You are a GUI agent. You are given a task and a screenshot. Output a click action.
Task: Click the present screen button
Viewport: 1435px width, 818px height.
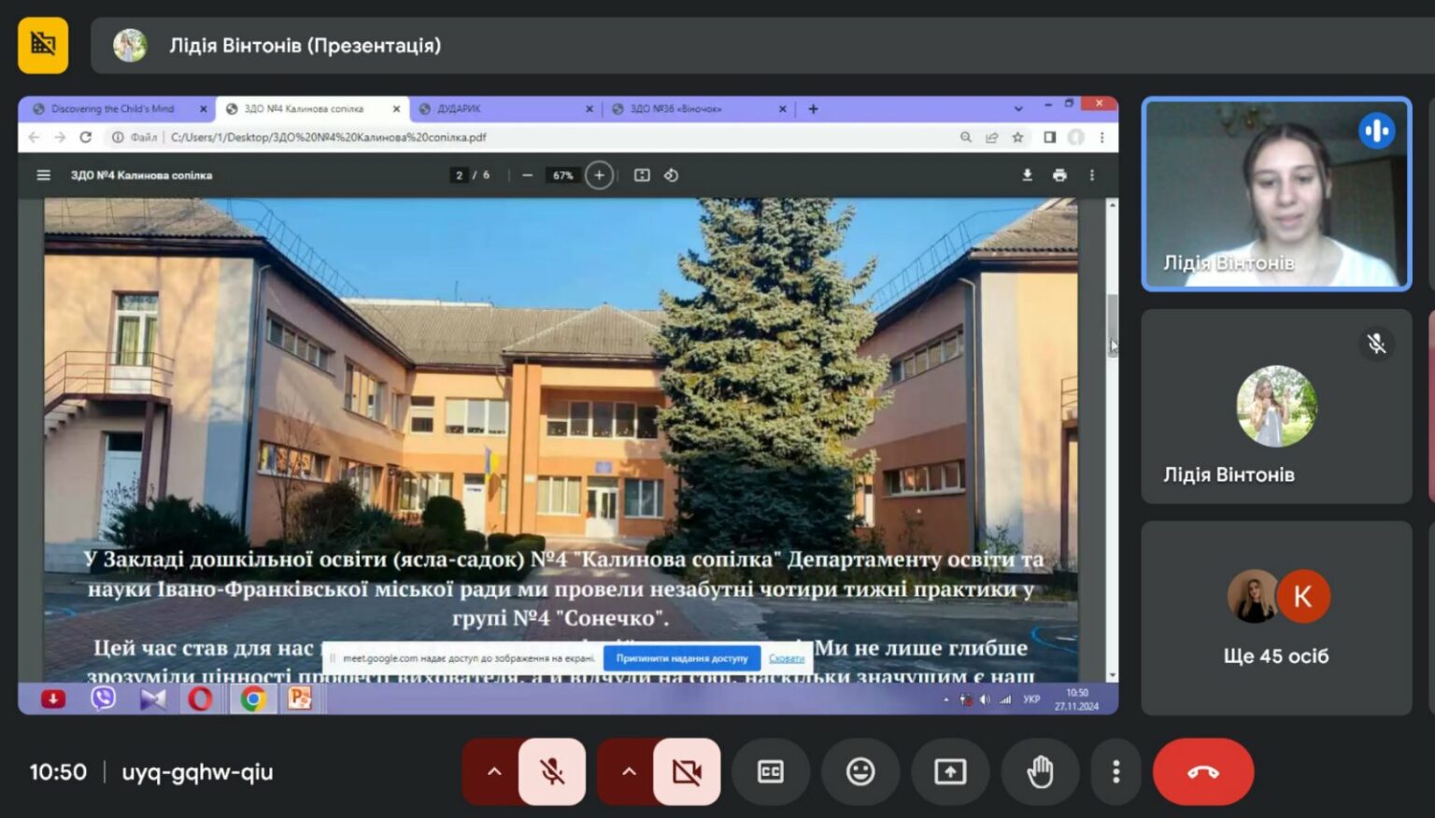tap(950, 772)
